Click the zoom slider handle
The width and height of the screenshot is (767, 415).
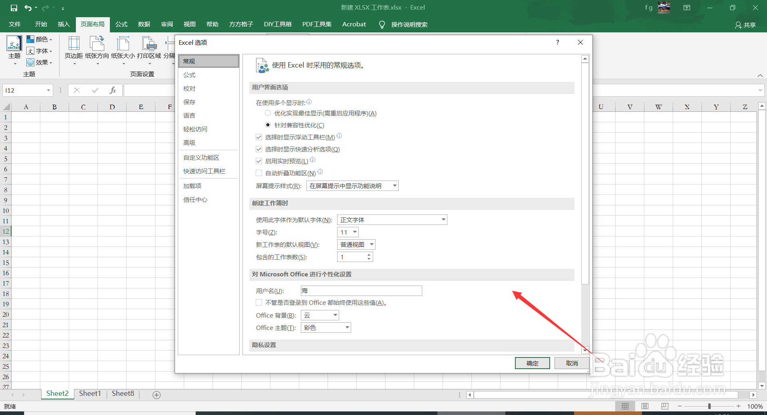coord(709,406)
